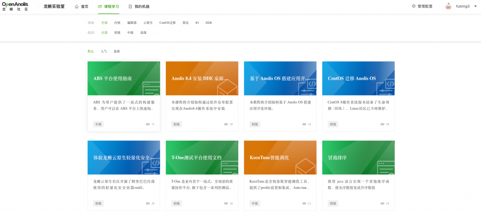Screen dimensions: 481x212
Task: Click 中级 tag on ABS 平台使用指南 card
Action: (x=98, y=124)
